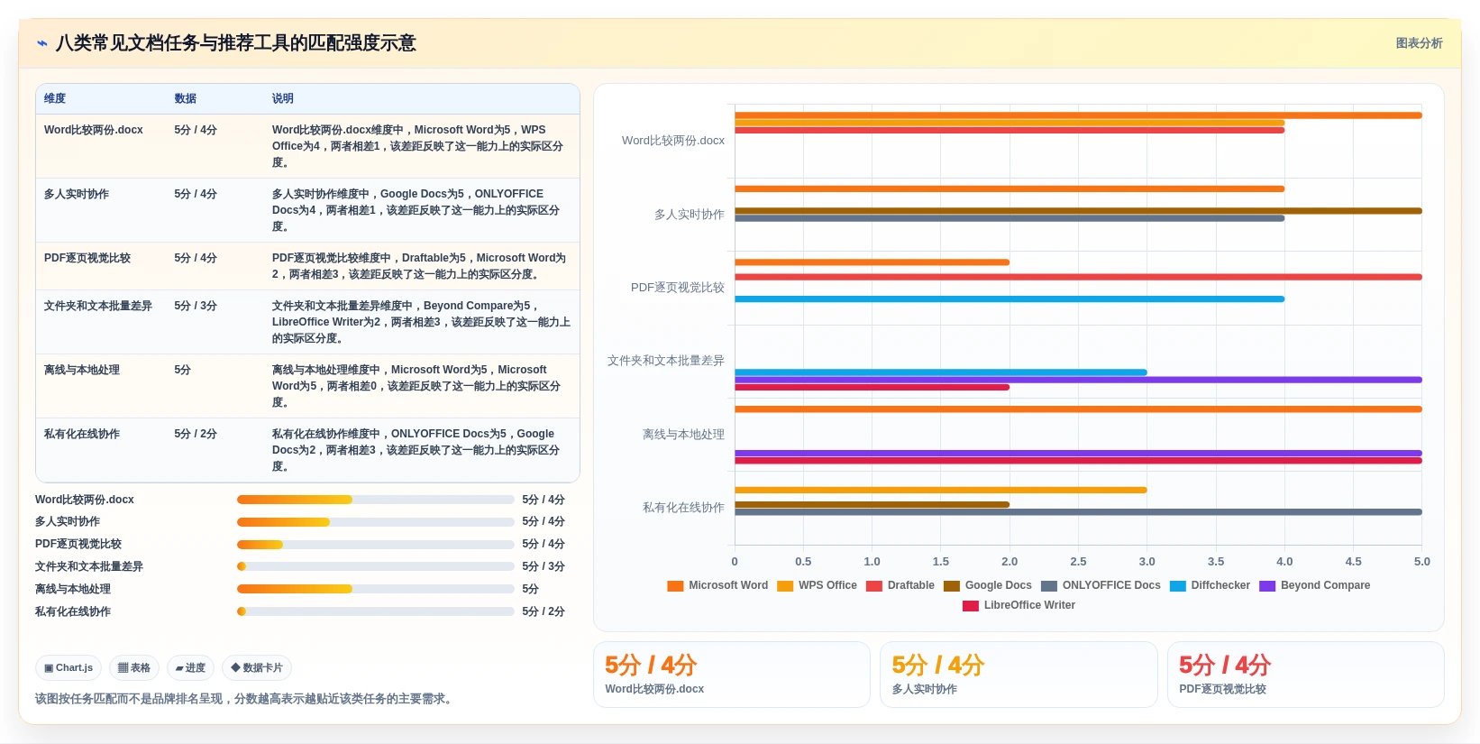Click the 5分 / 2分 value in the table
Screen dimensions: 1480x744
pos(196,434)
